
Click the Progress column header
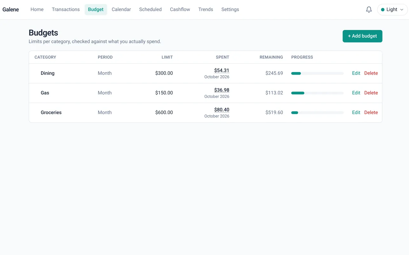(x=302, y=57)
